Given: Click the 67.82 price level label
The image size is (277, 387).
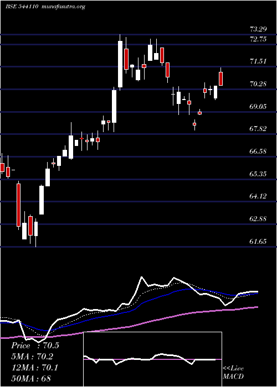Looking at the screenshot, I should (x=258, y=129).
